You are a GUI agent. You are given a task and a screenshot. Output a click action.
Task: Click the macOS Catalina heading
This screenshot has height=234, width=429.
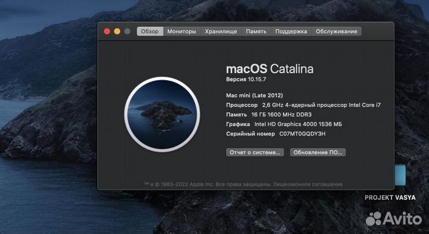pyautogui.click(x=270, y=69)
